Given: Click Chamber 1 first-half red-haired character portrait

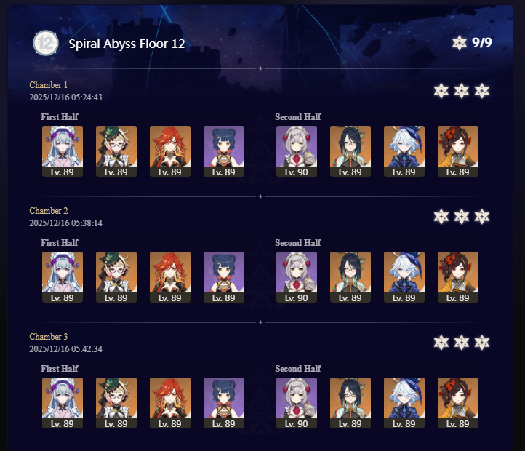Looking at the screenshot, I should 170,151.
